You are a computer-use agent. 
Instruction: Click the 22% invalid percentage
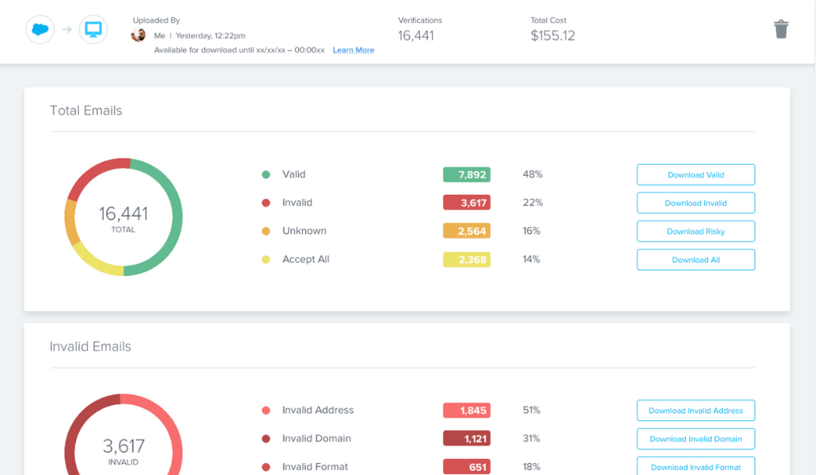[532, 203]
